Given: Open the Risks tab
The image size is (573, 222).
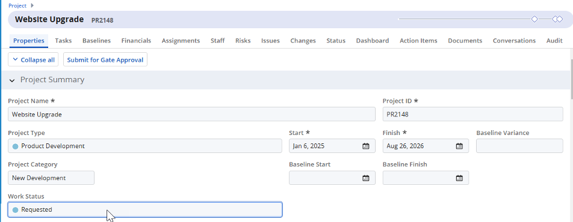Looking at the screenshot, I should point(243,40).
